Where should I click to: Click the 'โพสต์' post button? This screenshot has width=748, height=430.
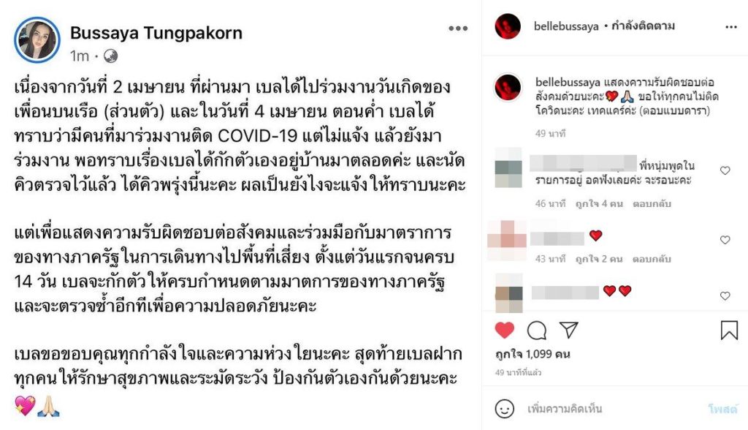(722, 409)
